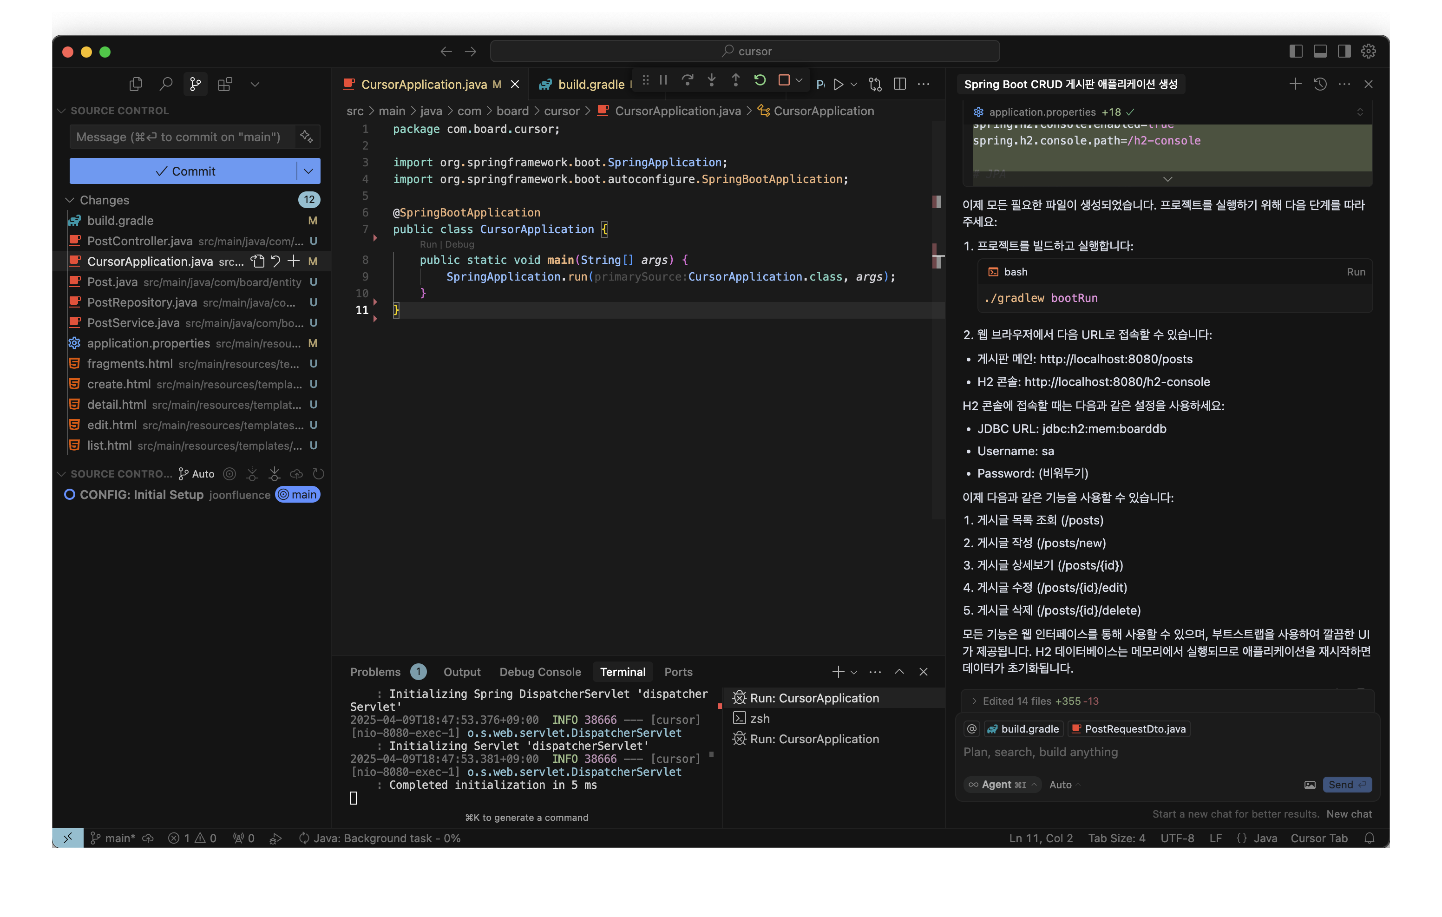The height and width of the screenshot is (917, 1442).
Task: Open the Commit button dropdown arrow
Action: pos(308,171)
